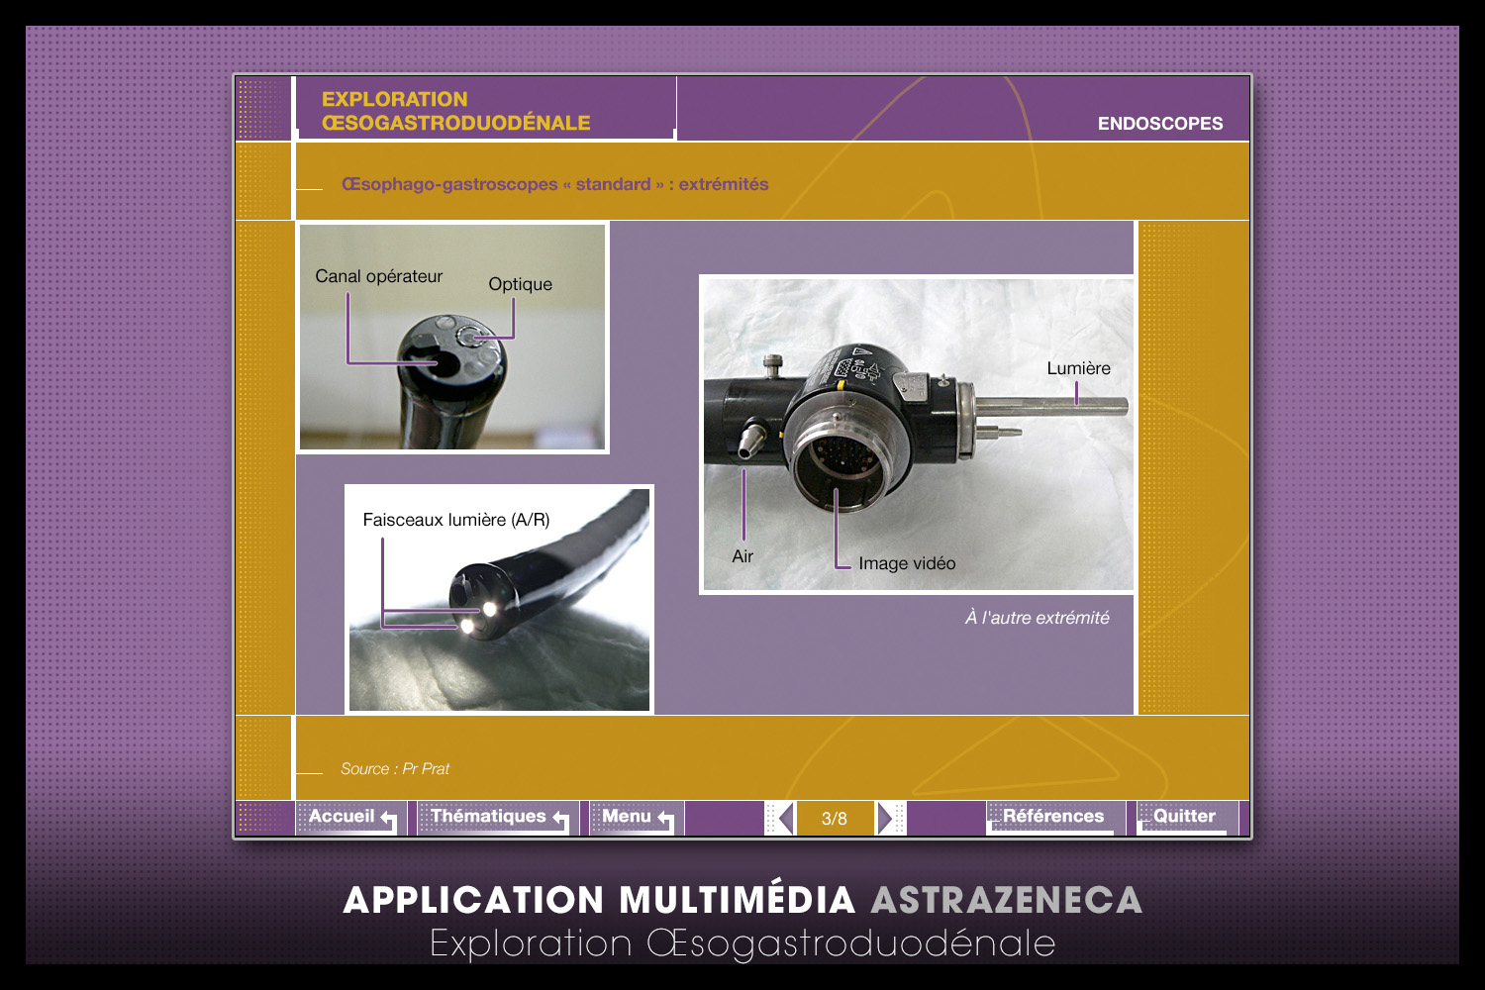Click the 3/8 page indicator
This screenshot has width=1485, height=990.
(835, 819)
